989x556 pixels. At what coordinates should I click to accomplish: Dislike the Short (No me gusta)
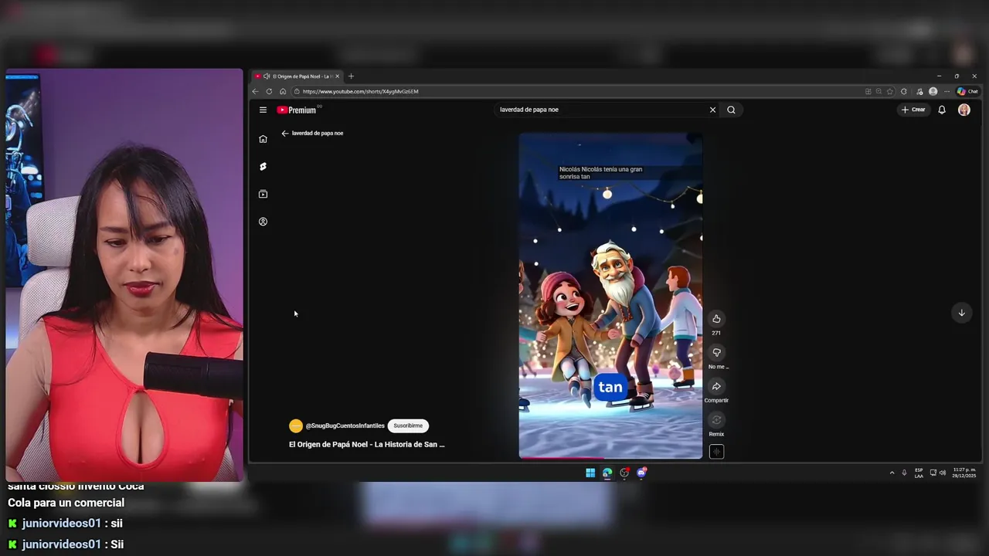coord(716,353)
